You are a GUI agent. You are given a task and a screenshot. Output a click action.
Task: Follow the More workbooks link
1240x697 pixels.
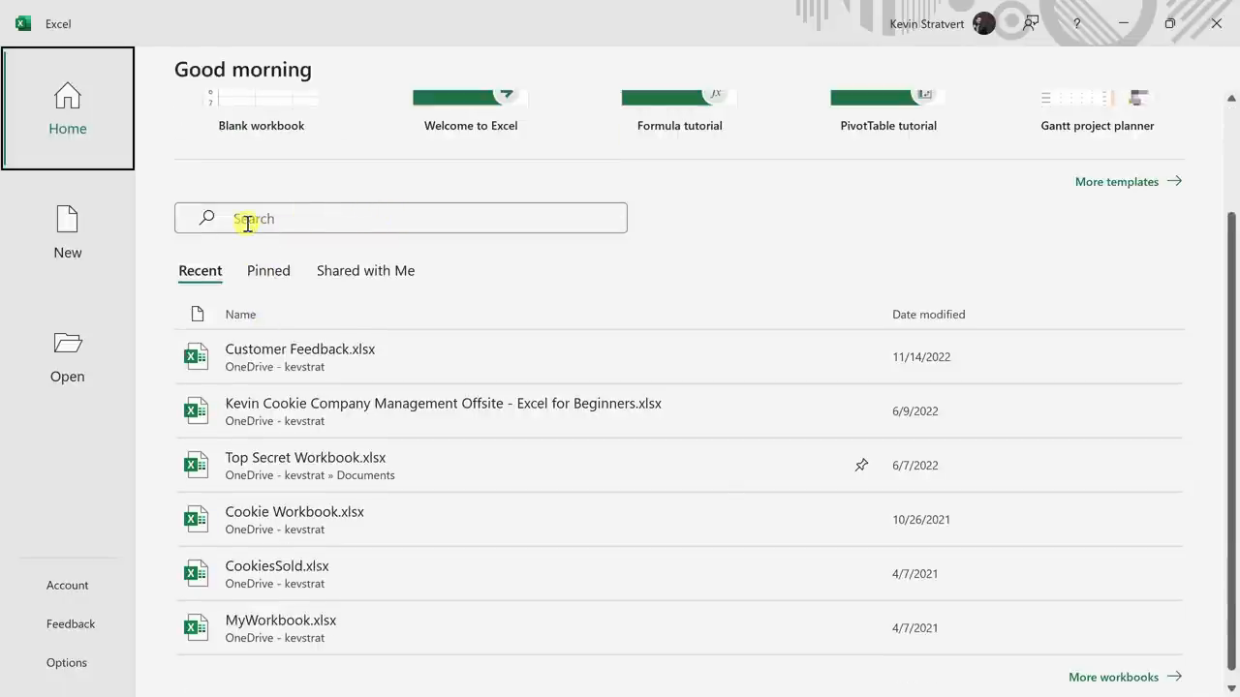1124,677
